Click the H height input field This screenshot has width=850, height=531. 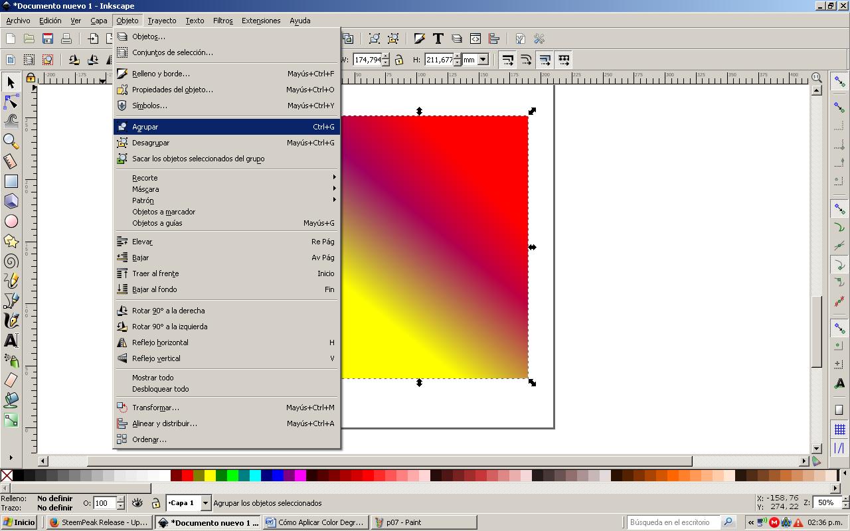(x=439, y=60)
